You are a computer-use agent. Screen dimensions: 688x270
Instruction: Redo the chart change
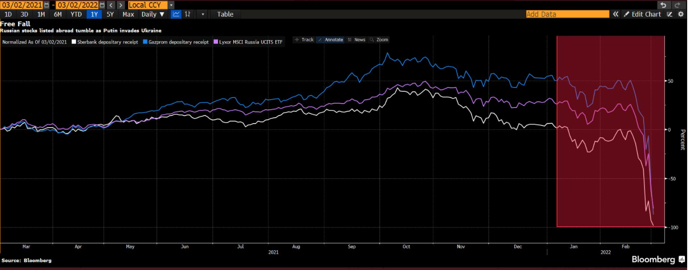(x=677, y=5)
